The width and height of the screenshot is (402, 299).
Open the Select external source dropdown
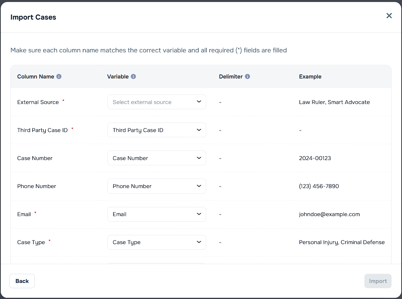tap(157, 102)
